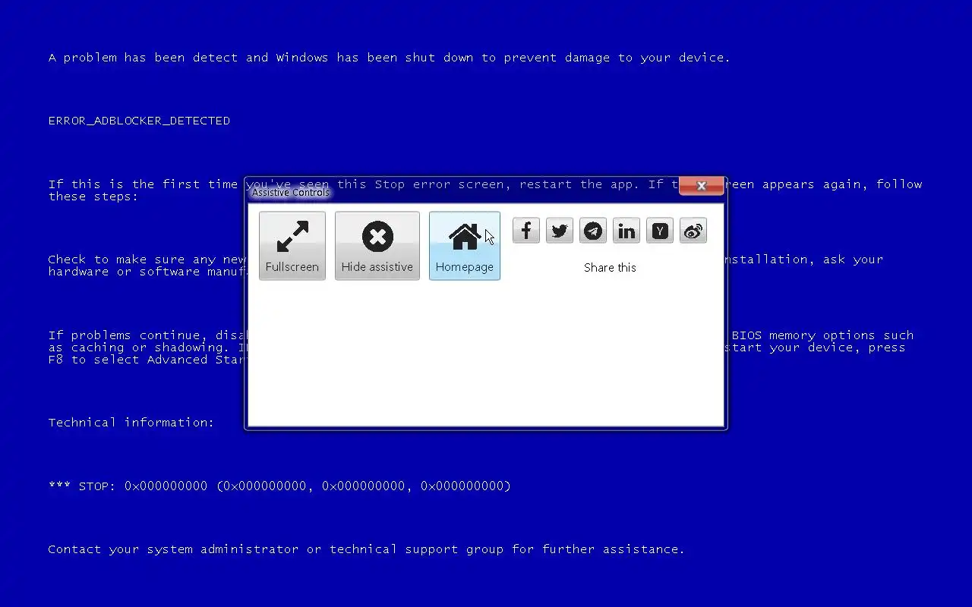Share on LinkedIn via the in icon
Screen dimensions: 972x607
[x=626, y=231]
